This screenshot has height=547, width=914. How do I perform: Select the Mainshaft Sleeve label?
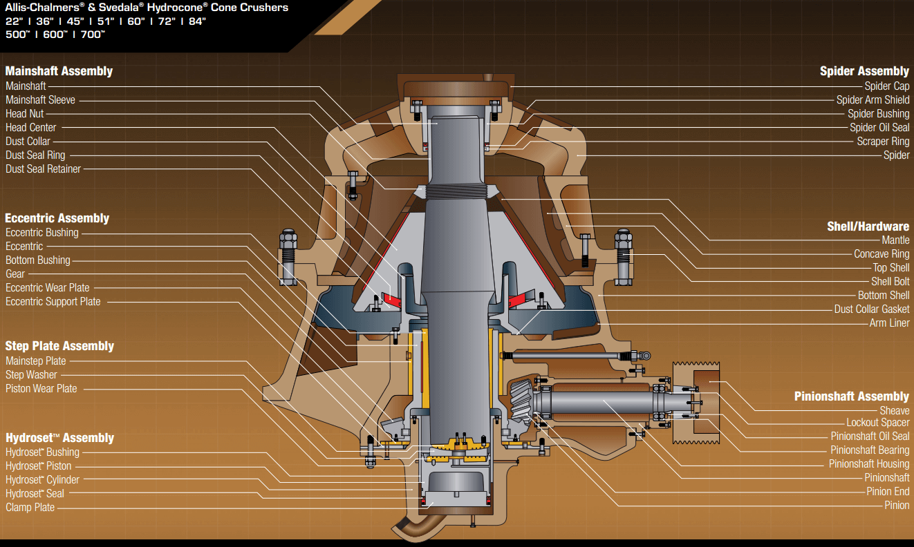pyautogui.click(x=40, y=100)
